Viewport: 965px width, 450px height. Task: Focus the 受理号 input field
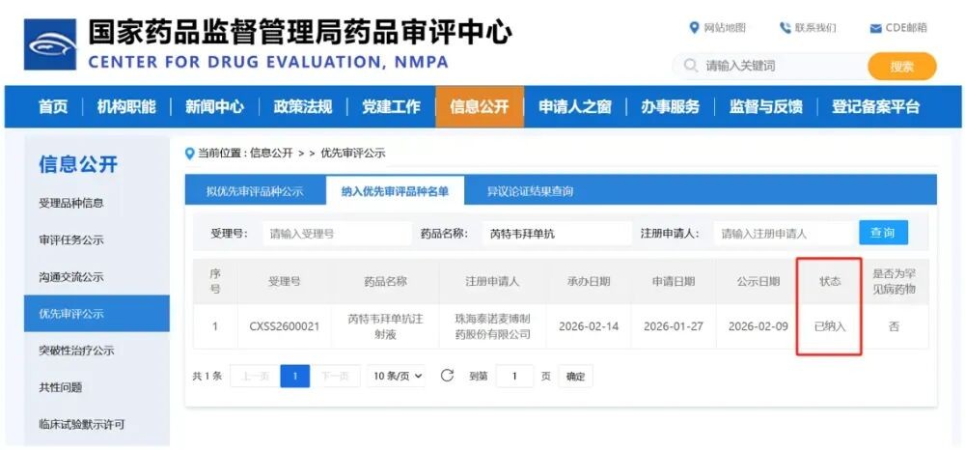pos(337,234)
